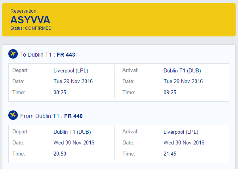Click the From Dublin T1 heading
The height and width of the screenshot is (169, 238).
[x=40, y=116]
